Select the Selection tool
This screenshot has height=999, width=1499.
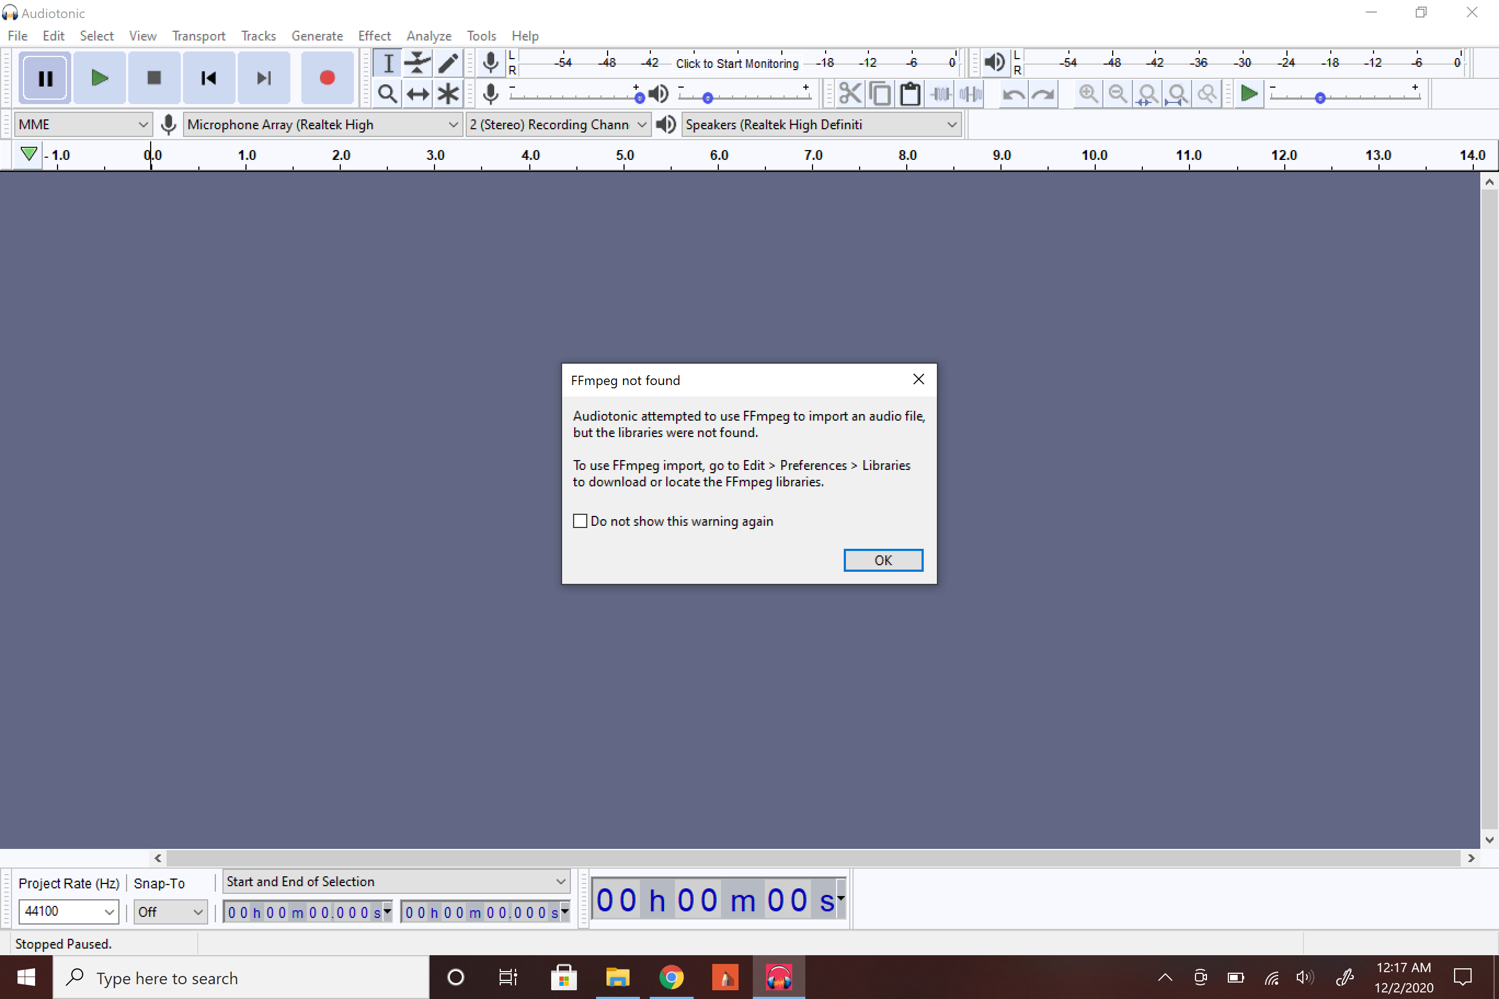click(387, 62)
